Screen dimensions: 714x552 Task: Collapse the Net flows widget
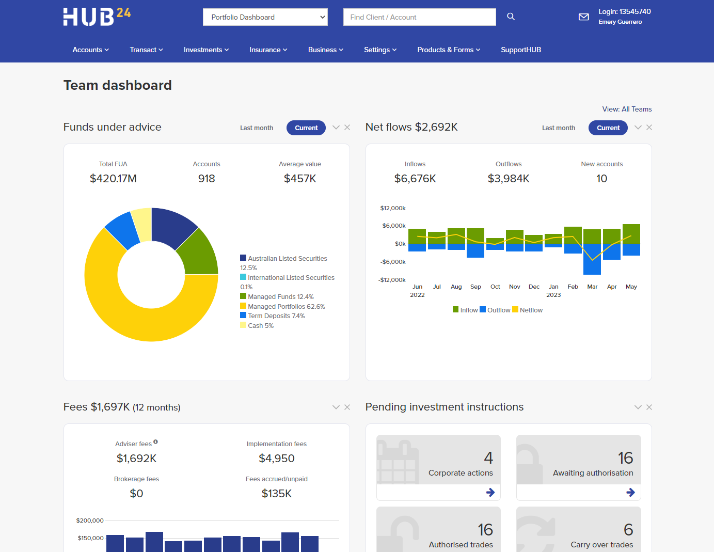tap(638, 127)
